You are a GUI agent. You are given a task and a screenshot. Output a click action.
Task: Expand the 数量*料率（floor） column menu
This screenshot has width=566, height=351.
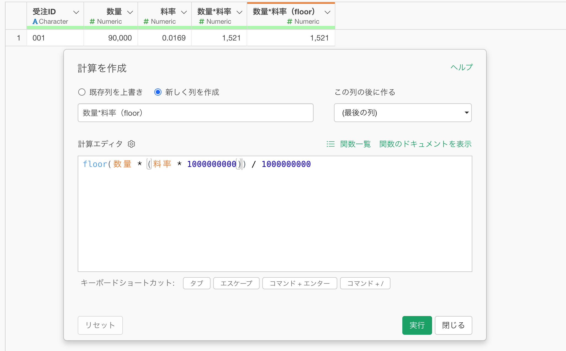(327, 12)
